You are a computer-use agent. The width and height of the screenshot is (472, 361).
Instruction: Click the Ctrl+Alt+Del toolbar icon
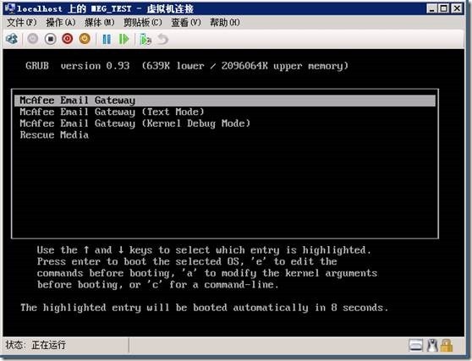13,39
